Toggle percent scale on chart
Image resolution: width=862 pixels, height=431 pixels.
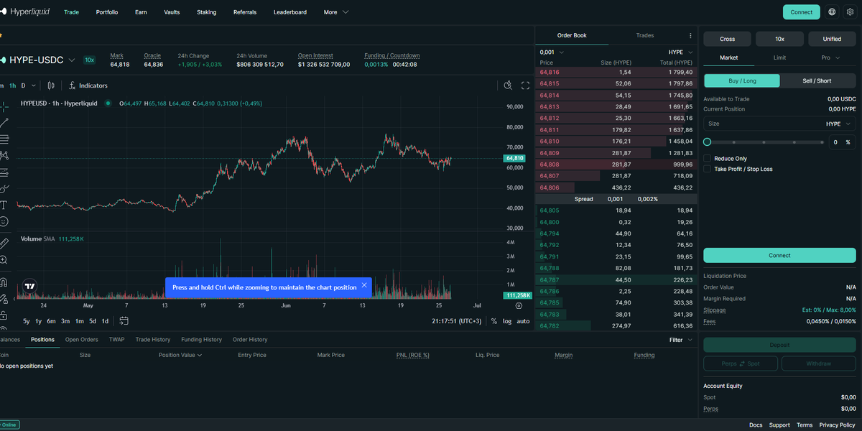coord(494,321)
